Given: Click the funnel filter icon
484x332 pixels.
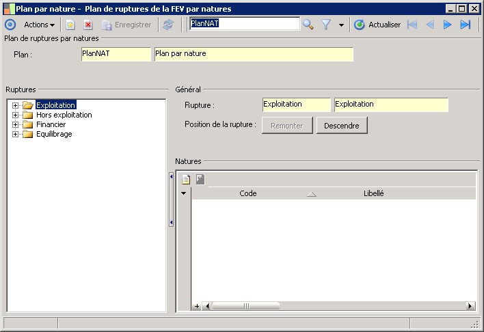Looking at the screenshot, I should [x=327, y=25].
